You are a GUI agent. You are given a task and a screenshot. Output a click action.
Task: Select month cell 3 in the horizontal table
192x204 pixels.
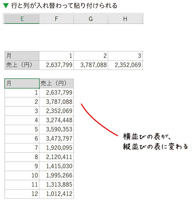(x=125, y=56)
